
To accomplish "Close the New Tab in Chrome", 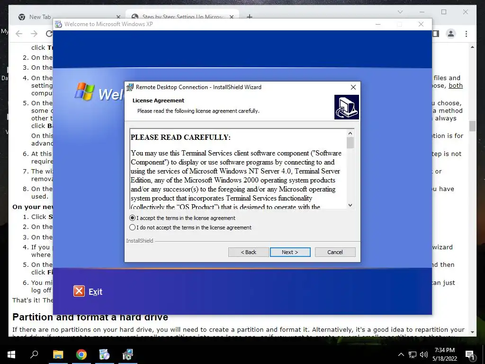I will (x=118, y=17).
